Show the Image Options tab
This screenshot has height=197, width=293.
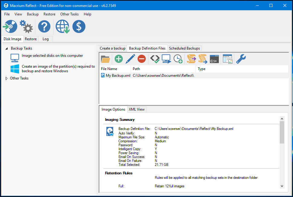coord(113,109)
